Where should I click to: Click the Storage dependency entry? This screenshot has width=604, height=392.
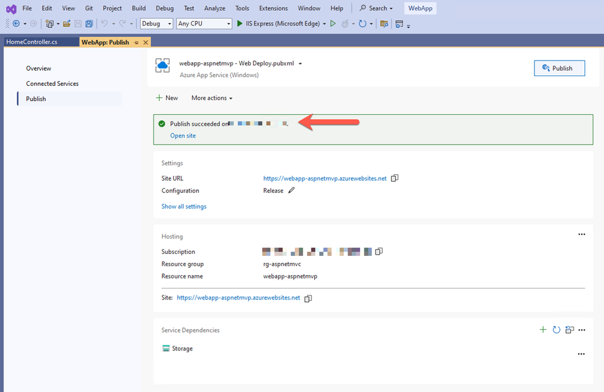178,348
